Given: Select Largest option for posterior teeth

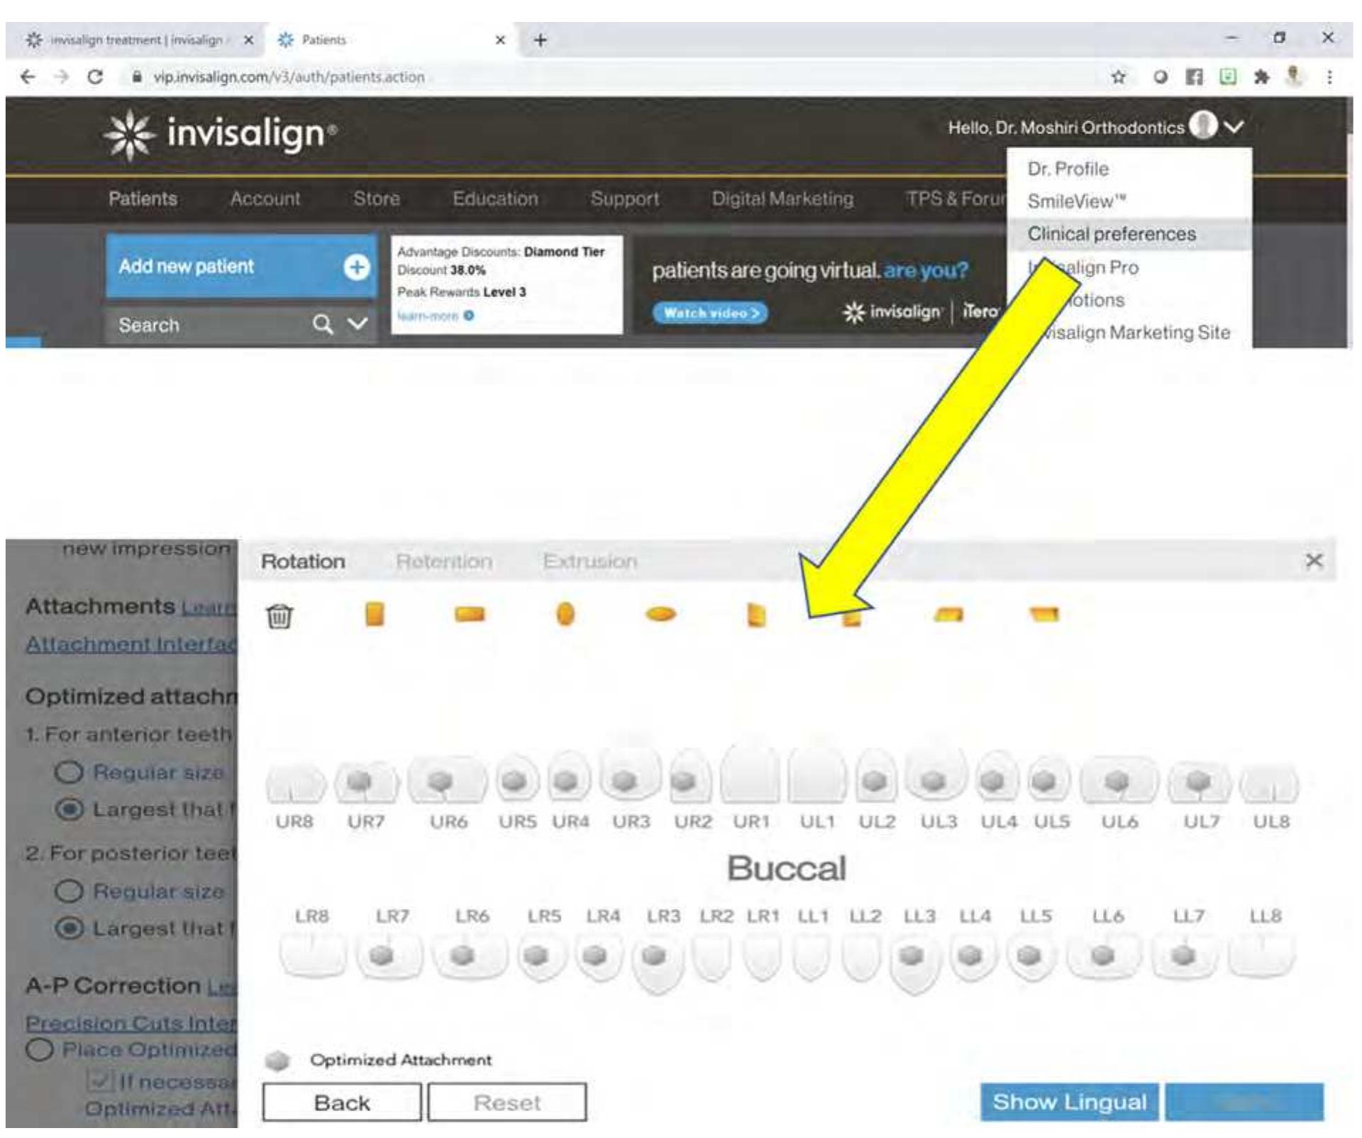Looking at the screenshot, I should [69, 928].
